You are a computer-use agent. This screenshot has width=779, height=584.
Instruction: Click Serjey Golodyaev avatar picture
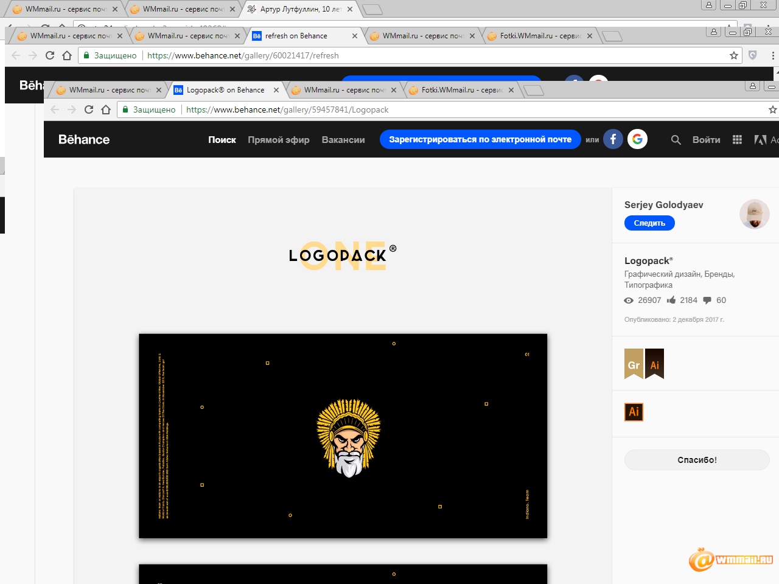(x=755, y=214)
